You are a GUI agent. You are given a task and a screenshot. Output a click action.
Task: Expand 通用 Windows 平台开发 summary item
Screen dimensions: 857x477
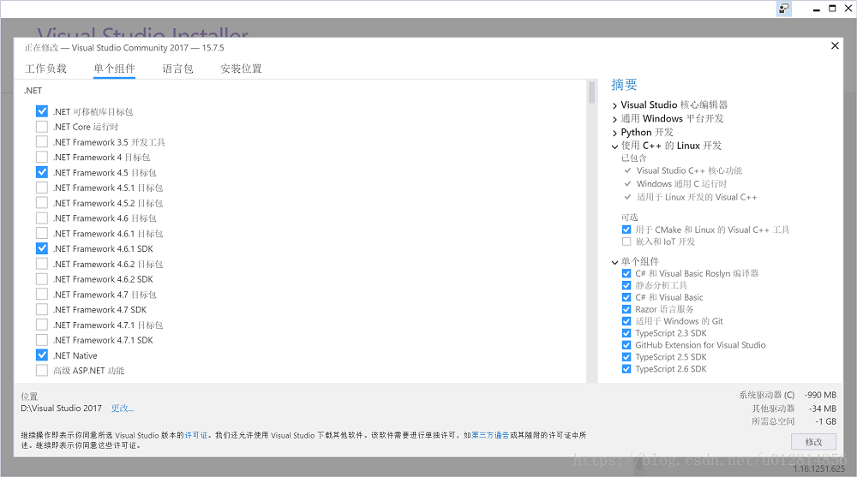click(x=614, y=119)
